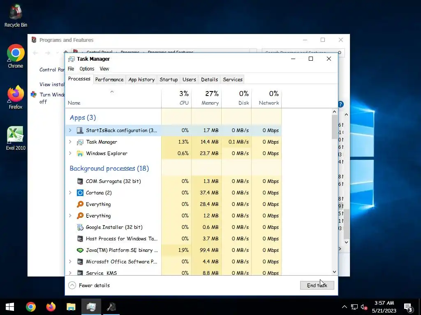Click the End task button

click(x=317, y=285)
